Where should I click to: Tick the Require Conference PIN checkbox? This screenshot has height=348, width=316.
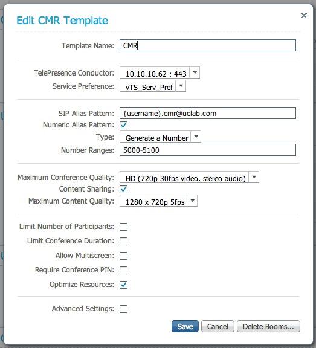pos(124,270)
